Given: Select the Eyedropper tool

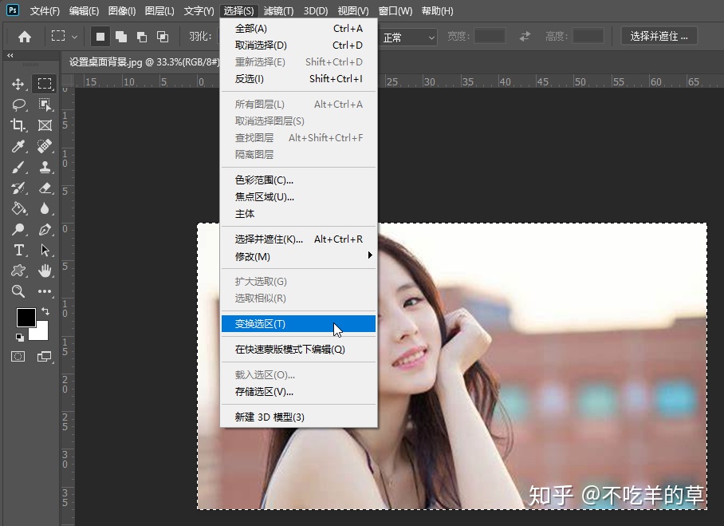Looking at the screenshot, I should [x=18, y=146].
